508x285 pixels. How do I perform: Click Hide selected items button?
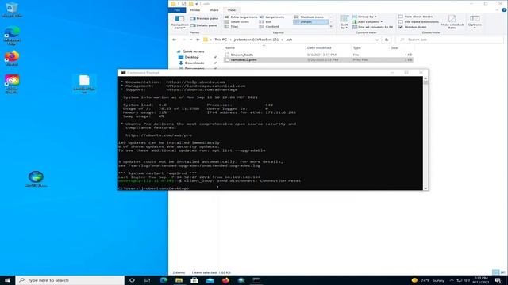tap(452, 22)
